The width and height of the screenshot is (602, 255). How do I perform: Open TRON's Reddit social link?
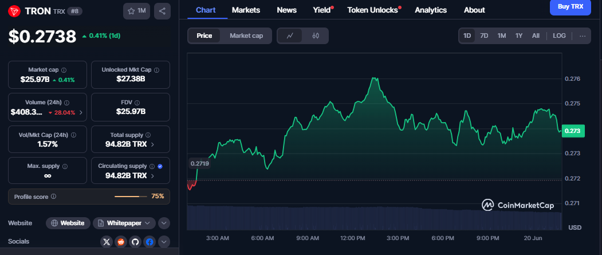[x=121, y=242]
